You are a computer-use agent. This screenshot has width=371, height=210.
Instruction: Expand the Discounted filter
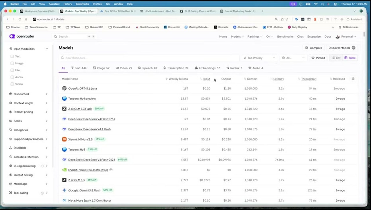(28, 94)
